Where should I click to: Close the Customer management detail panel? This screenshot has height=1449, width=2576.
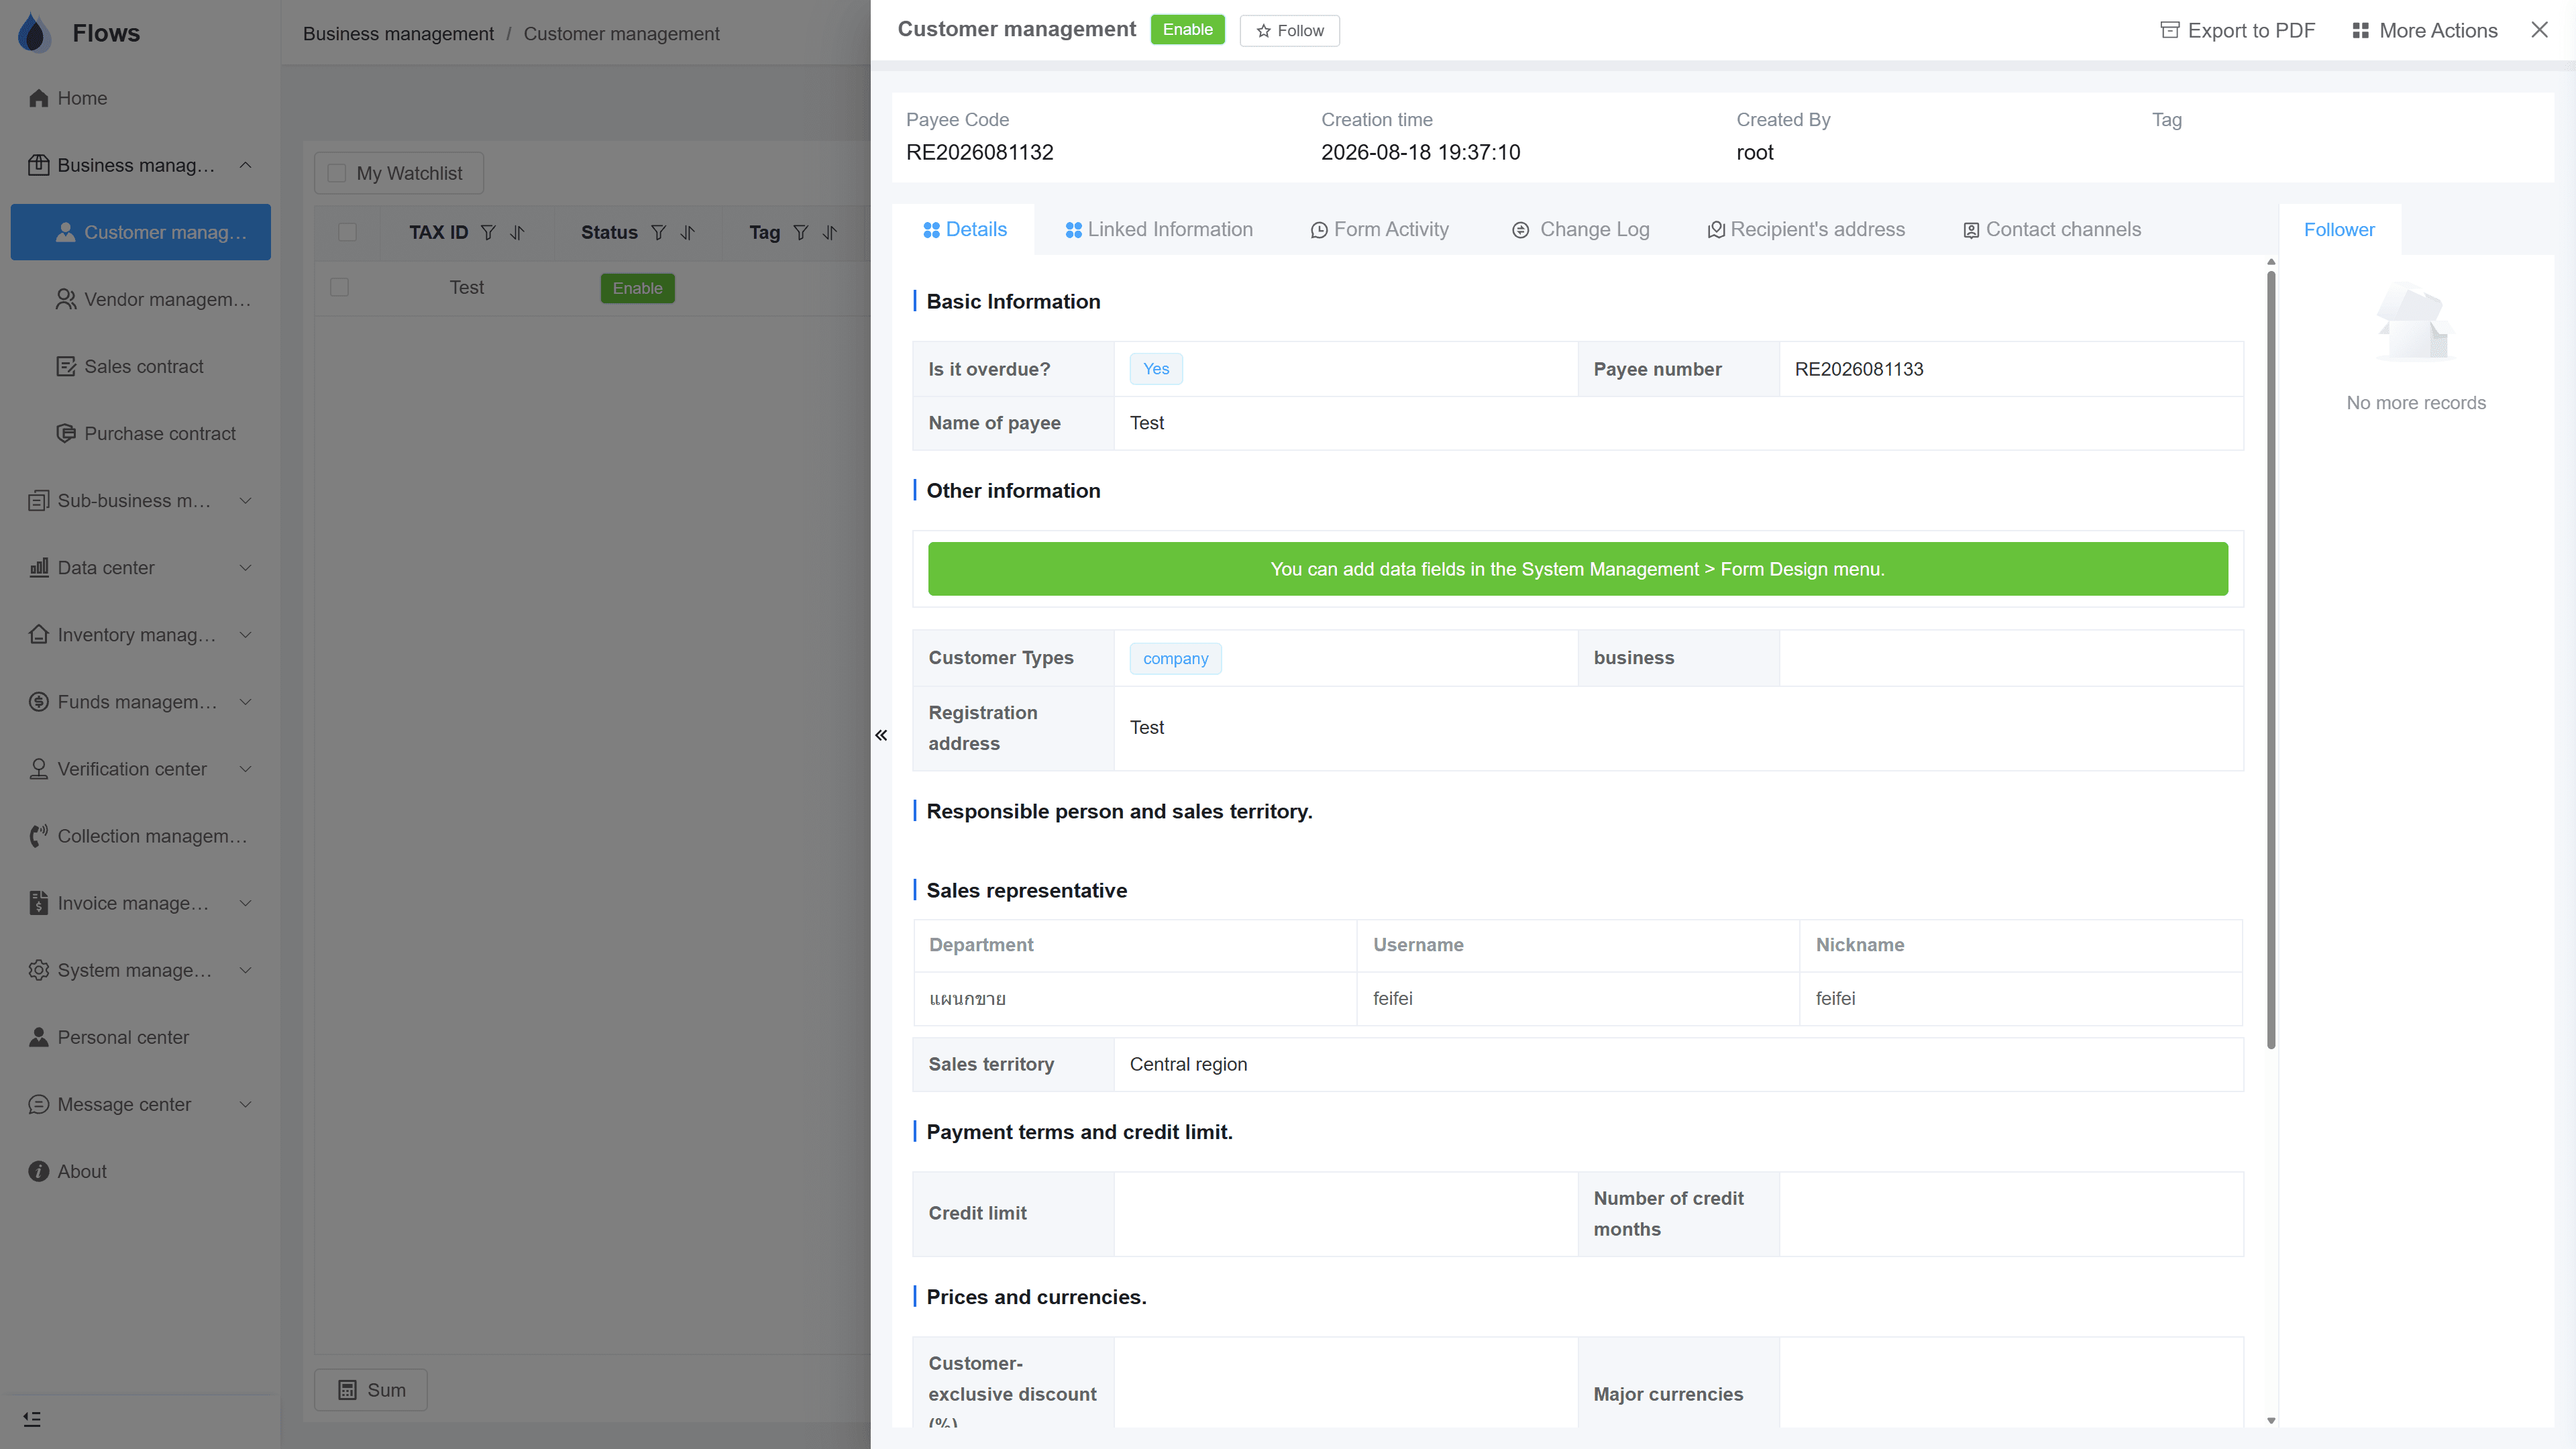pyautogui.click(x=2539, y=30)
